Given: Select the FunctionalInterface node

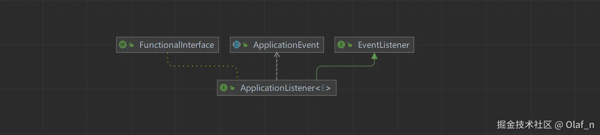Looking at the screenshot, I should [x=167, y=45].
